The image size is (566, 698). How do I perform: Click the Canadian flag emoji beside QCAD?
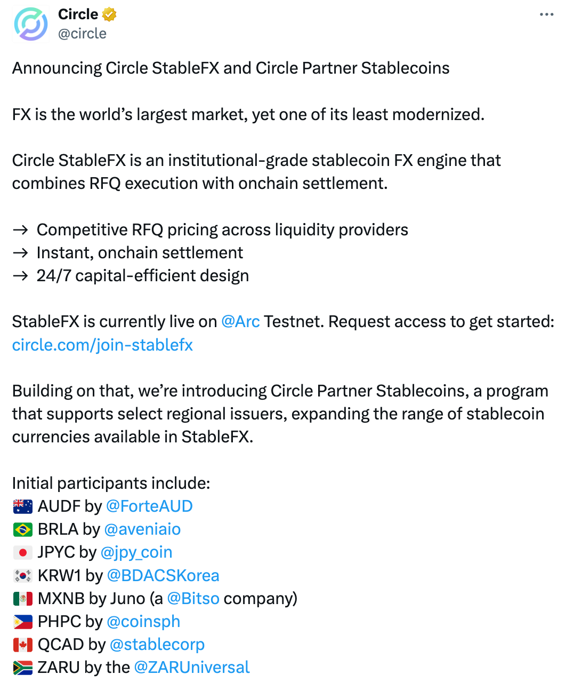tap(23, 645)
